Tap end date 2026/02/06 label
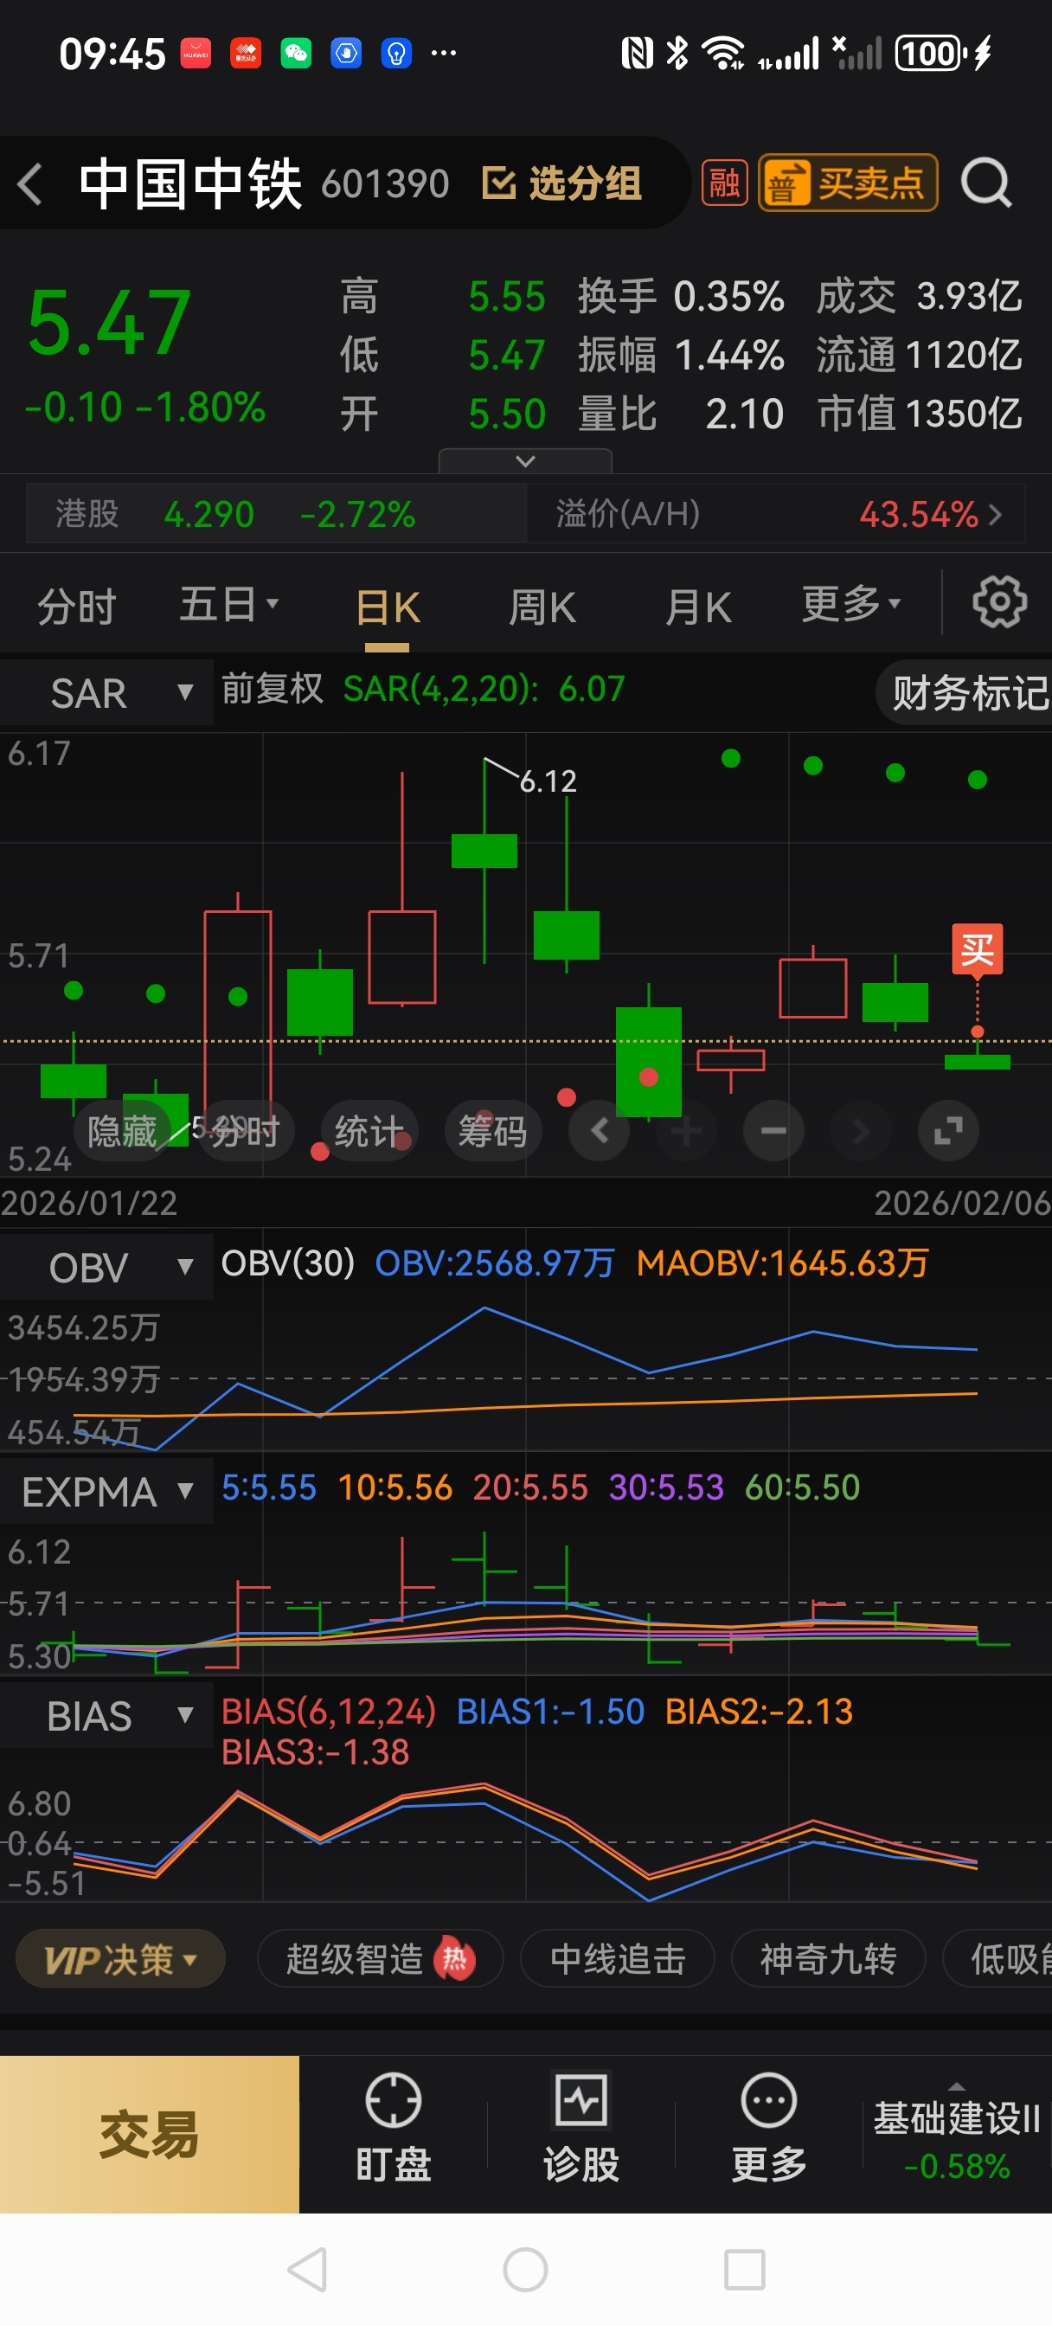Image resolution: width=1052 pixels, height=2326 pixels. (x=963, y=1203)
